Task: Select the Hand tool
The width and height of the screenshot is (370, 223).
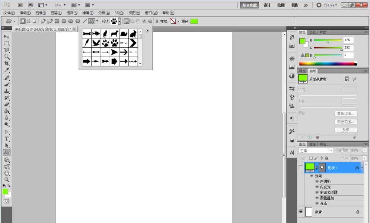Action: (x=7, y=173)
